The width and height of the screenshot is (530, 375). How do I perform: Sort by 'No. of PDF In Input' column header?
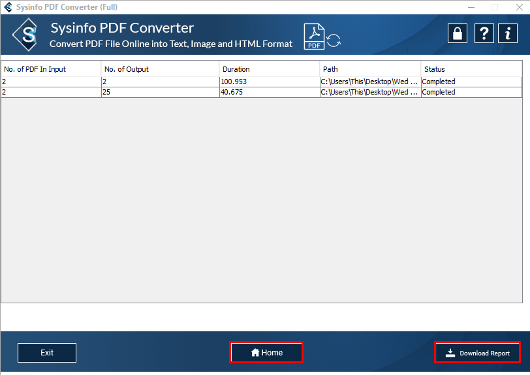[51, 69]
